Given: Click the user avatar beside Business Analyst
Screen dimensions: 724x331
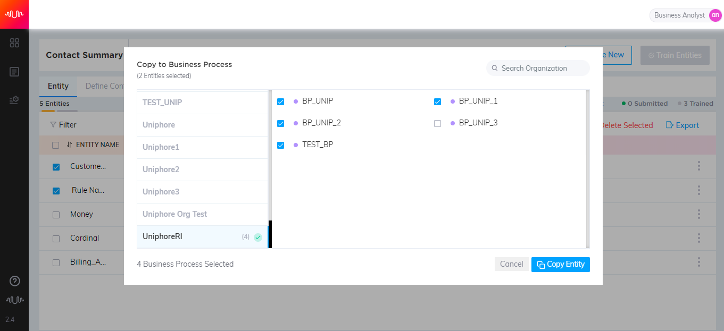Looking at the screenshot, I should (x=715, y=15).
